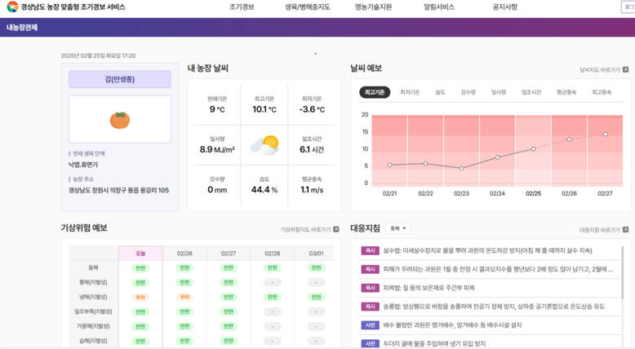Screen dimensions: 635x349
Task: Click the 경상남도 service logo icon
Action: pyautogui.click(x=11, y=7)
